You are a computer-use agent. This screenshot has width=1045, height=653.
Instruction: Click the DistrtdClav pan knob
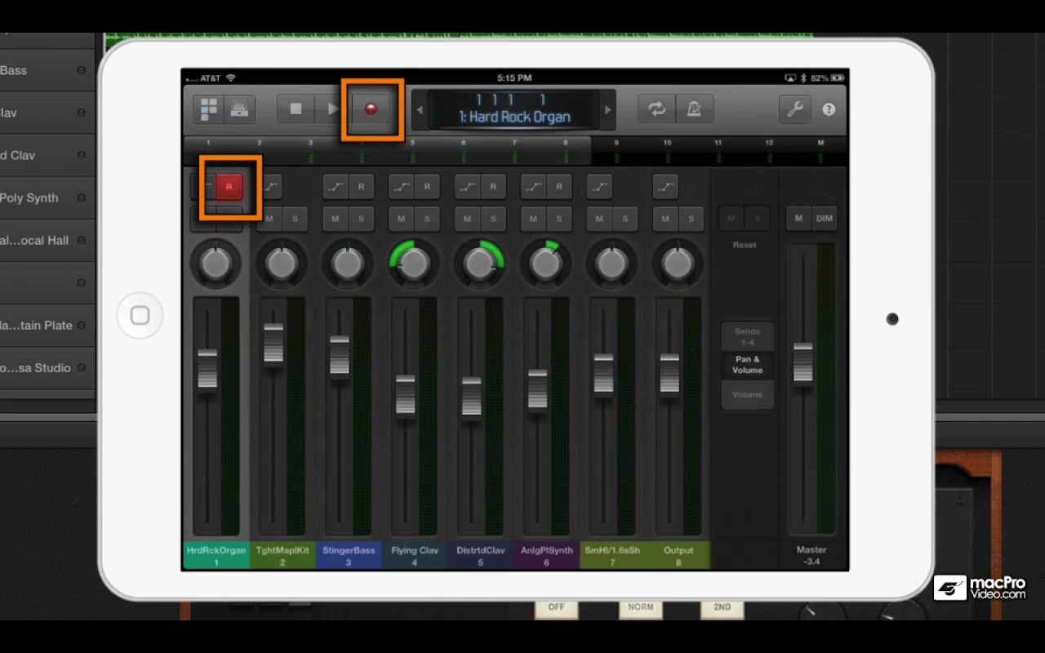coord(480,263)
